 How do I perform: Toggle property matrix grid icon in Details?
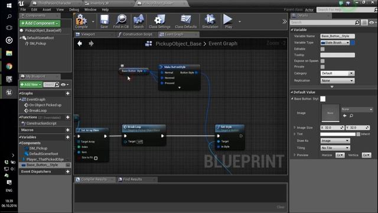point(364,22)
